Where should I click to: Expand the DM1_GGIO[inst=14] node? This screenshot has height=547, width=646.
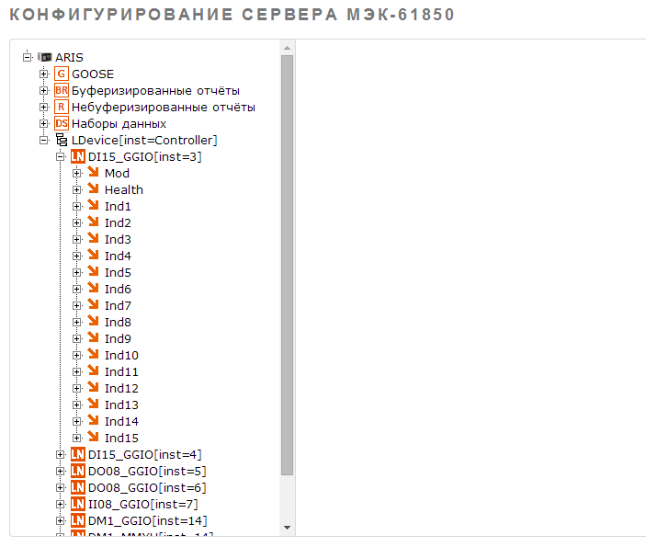[60, 520]
